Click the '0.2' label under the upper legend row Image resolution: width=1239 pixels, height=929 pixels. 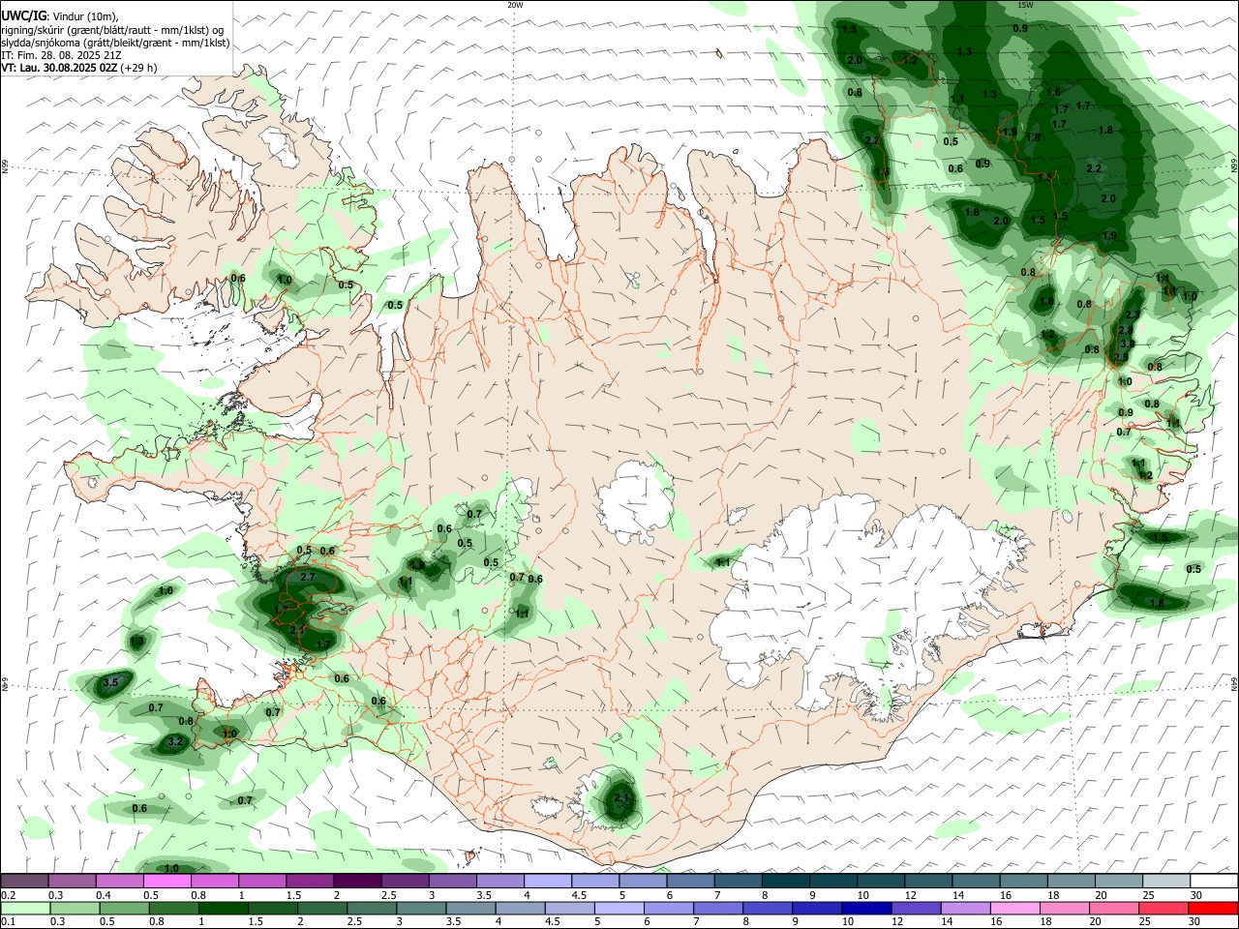click(8, 895)
